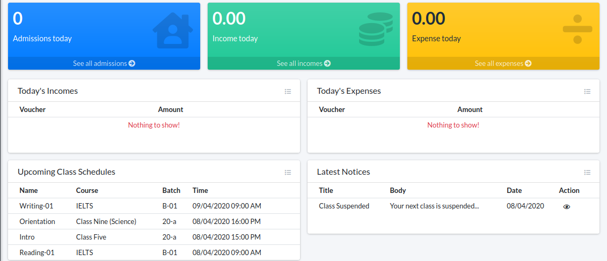Screen dimensions: 607x261
Task: Click the arrow icon beside See all incomes
Action: tap(327, 63)
